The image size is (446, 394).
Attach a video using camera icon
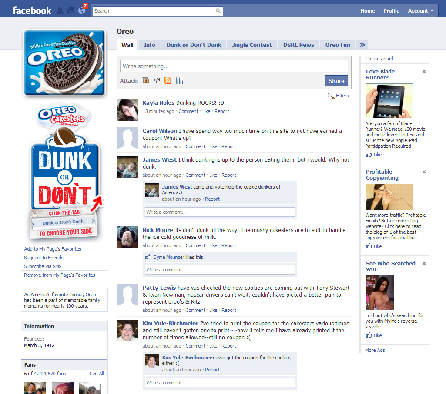(x=157, y=81)
